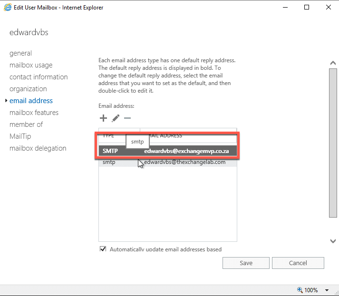Click the vertical scrollbar thumb

[333, 143]
